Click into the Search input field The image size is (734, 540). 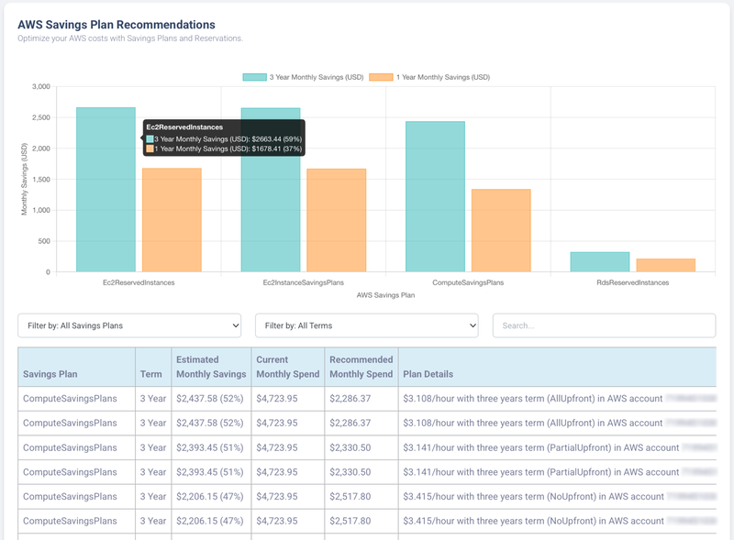click(604, 325)
